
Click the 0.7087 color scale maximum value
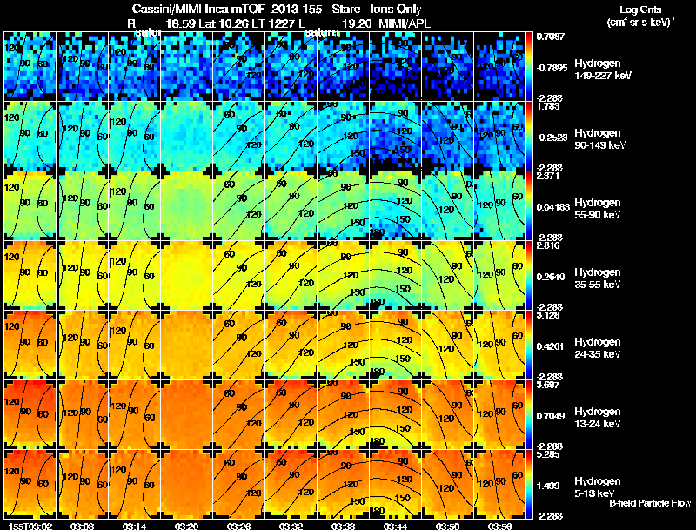click(x=551, y=37)
